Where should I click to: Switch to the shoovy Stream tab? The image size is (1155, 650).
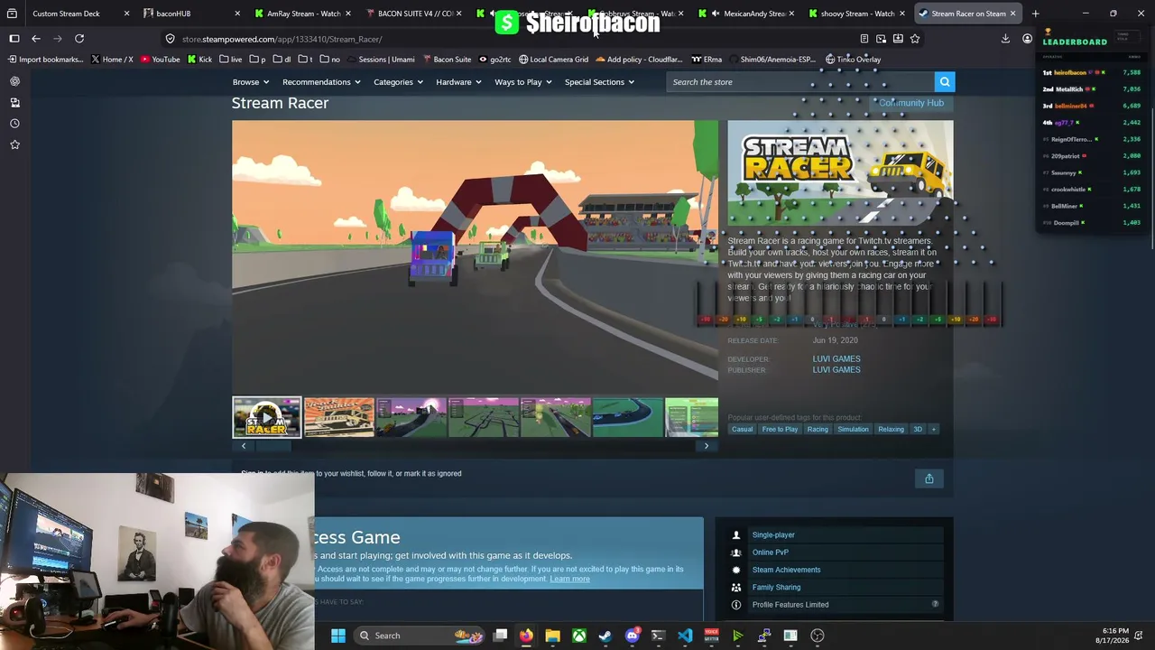coord(857,14)
